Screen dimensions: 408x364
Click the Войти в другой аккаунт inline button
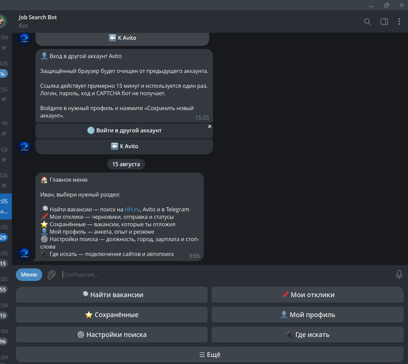click(x=124, y=131)
